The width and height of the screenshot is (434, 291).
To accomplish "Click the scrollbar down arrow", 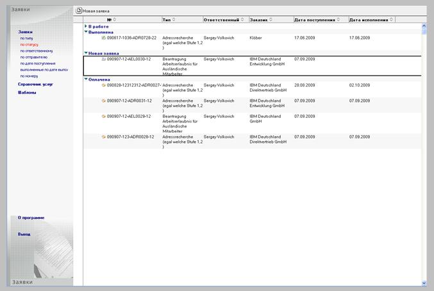I will [424, 283].
